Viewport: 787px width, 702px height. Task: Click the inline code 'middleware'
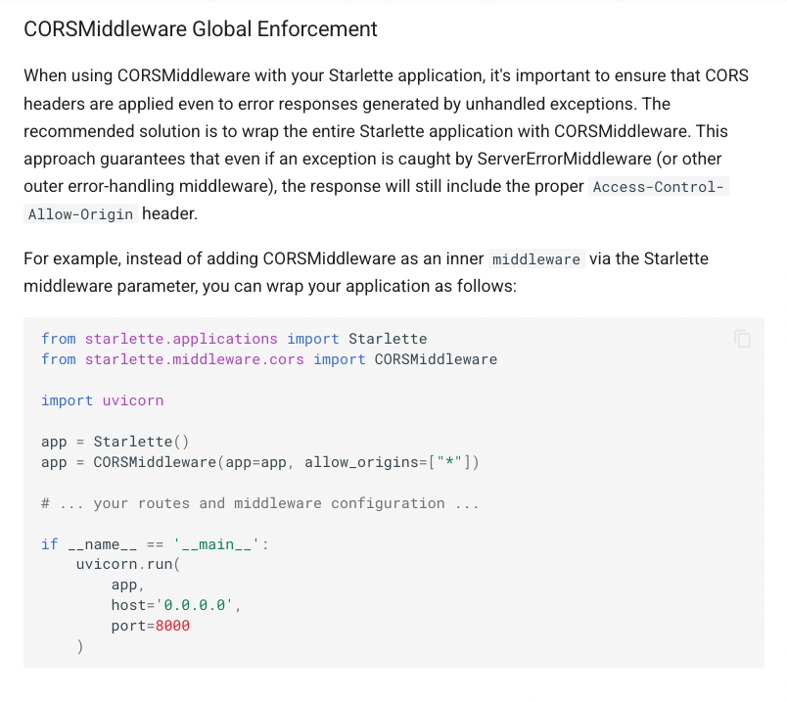pyautogui.click(x=536, y=259)
